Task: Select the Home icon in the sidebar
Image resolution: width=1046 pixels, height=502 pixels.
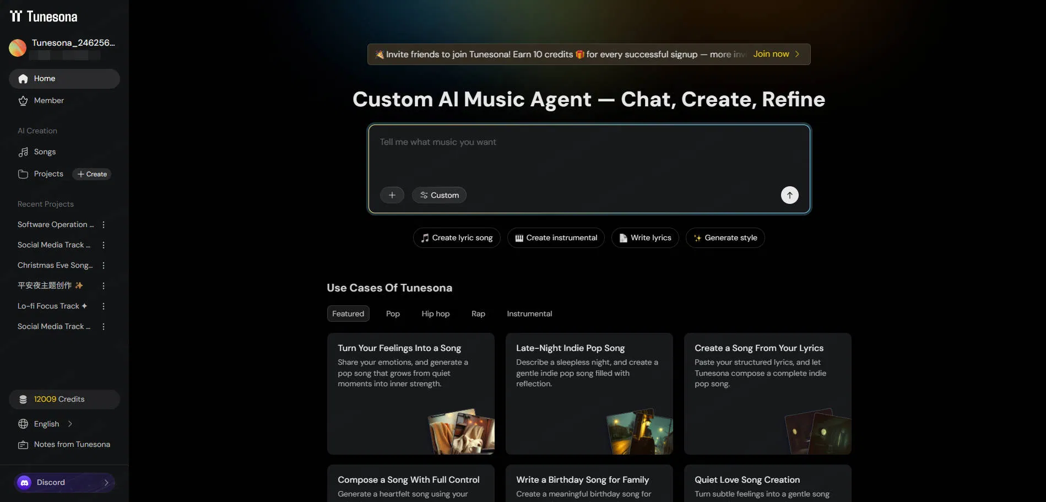Action: pyautogui.click(x=23, y=78)
